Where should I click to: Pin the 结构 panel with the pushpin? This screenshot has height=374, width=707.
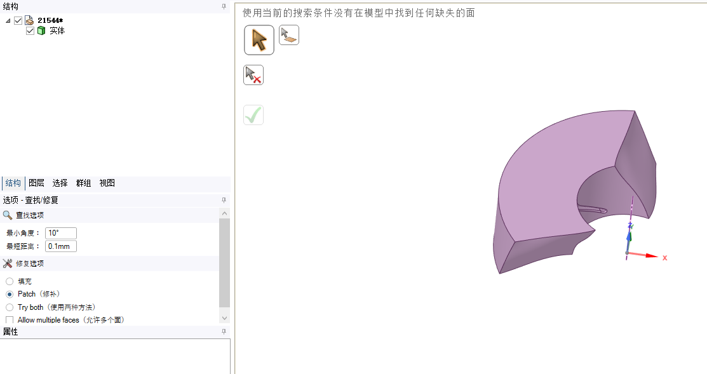pos(224,6)
